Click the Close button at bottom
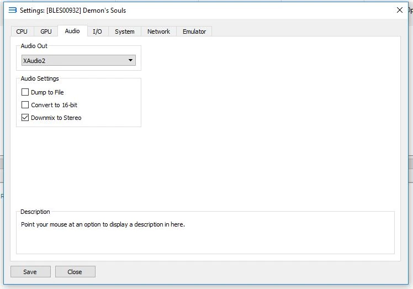 (x=75, y=272)
